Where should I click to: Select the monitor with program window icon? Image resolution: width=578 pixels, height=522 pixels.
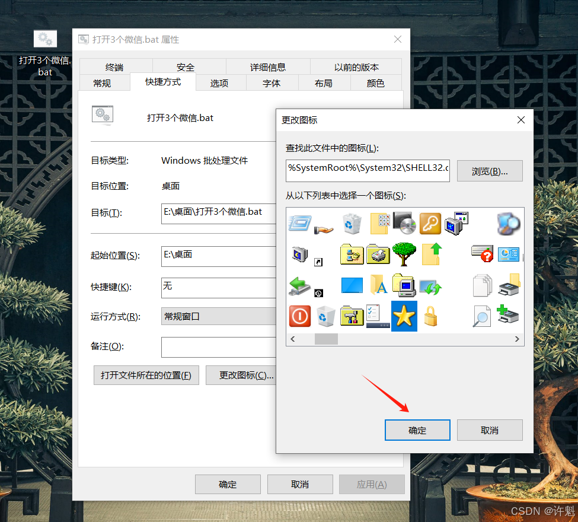(x=456, y=224)
